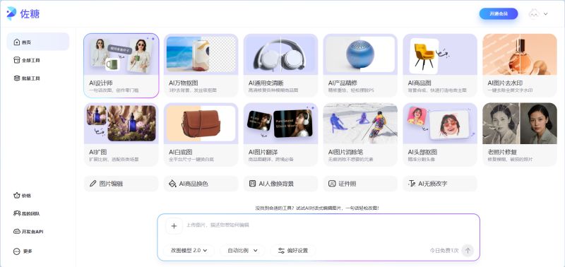Click the 开通会员 button
The width and height of the screenshot is (565, 267).
499,13
